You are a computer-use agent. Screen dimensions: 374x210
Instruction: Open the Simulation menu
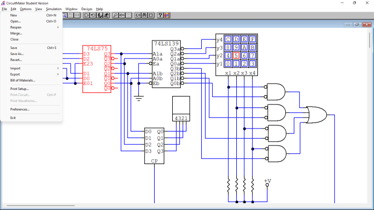pos(54,9)
